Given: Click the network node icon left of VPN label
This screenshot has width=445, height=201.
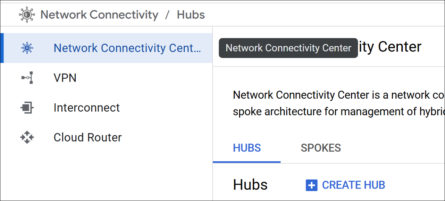Looking at the screenshot, I should click(27, 77).
